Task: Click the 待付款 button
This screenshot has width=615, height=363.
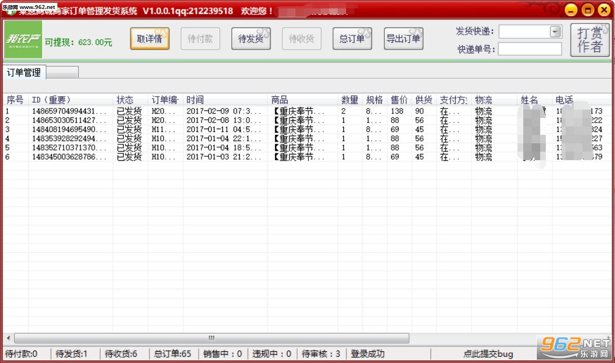Action: tap(200, 39)
